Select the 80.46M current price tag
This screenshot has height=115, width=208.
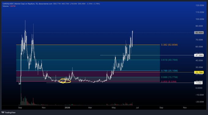pos(199,33)
